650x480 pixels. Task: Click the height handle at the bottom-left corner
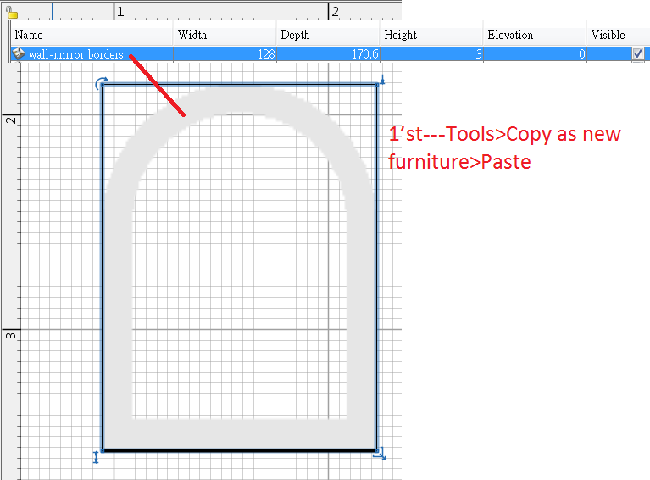[x=96, y=457]
